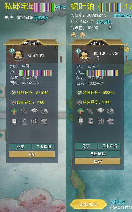Click the hanging scroll icon in left panel
132x212 pixels.
tap(14, 121)
